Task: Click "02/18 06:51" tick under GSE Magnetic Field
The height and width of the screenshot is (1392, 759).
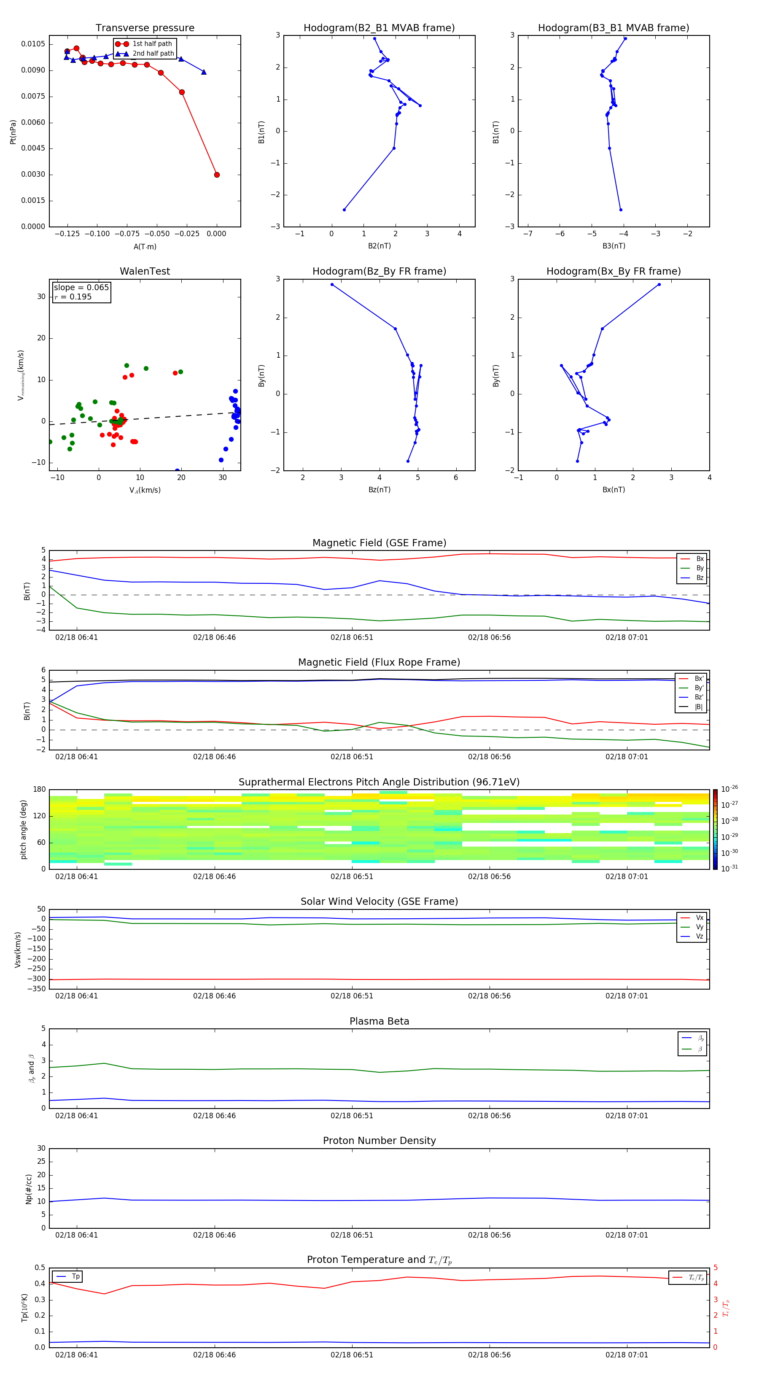Action: click(x=352, y=637)
